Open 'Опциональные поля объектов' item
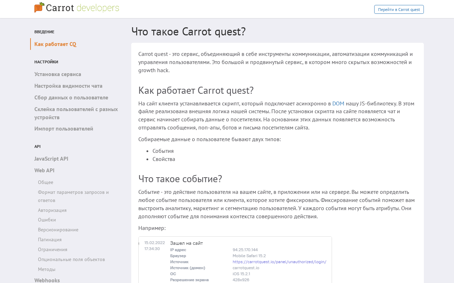This screenshot has height=283, width=454. [71, 259]
